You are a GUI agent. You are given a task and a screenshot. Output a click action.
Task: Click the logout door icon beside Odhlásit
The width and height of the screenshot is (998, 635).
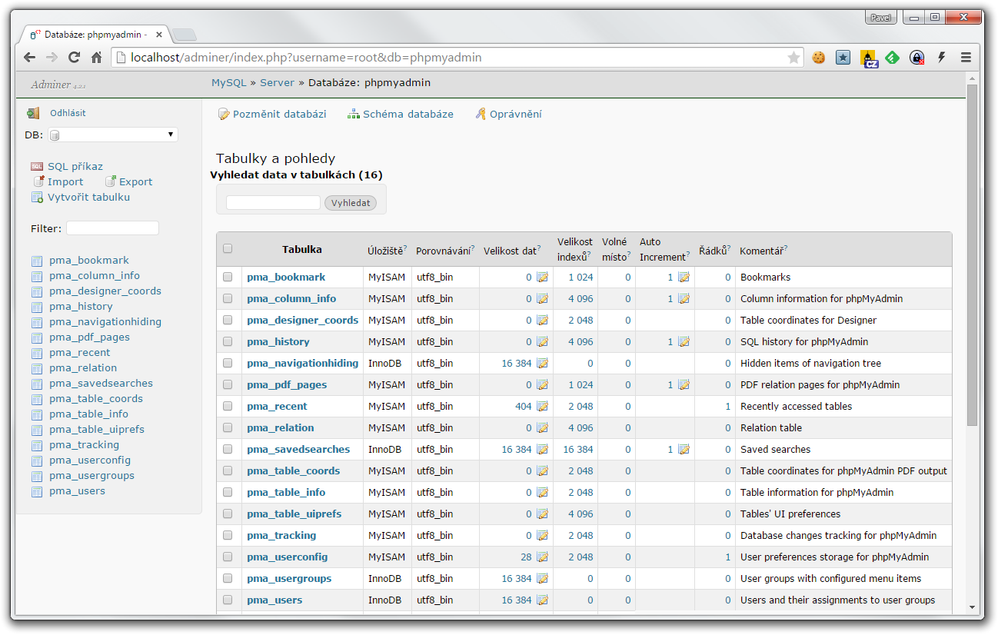(x=33, y=113)
